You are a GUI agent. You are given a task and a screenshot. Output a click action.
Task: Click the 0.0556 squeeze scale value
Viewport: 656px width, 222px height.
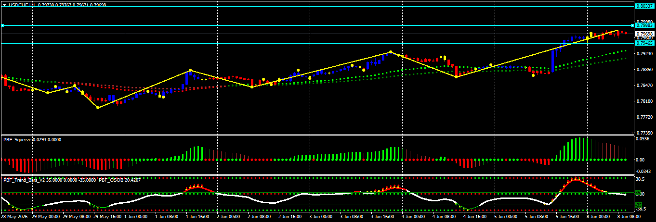tap(644, 138)
